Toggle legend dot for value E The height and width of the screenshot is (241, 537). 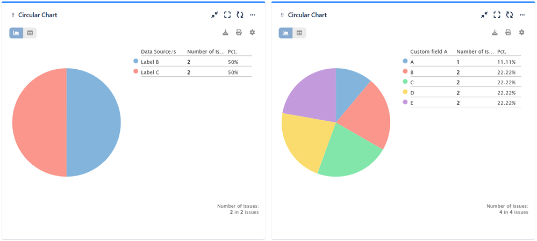click(x=405, y=102)
